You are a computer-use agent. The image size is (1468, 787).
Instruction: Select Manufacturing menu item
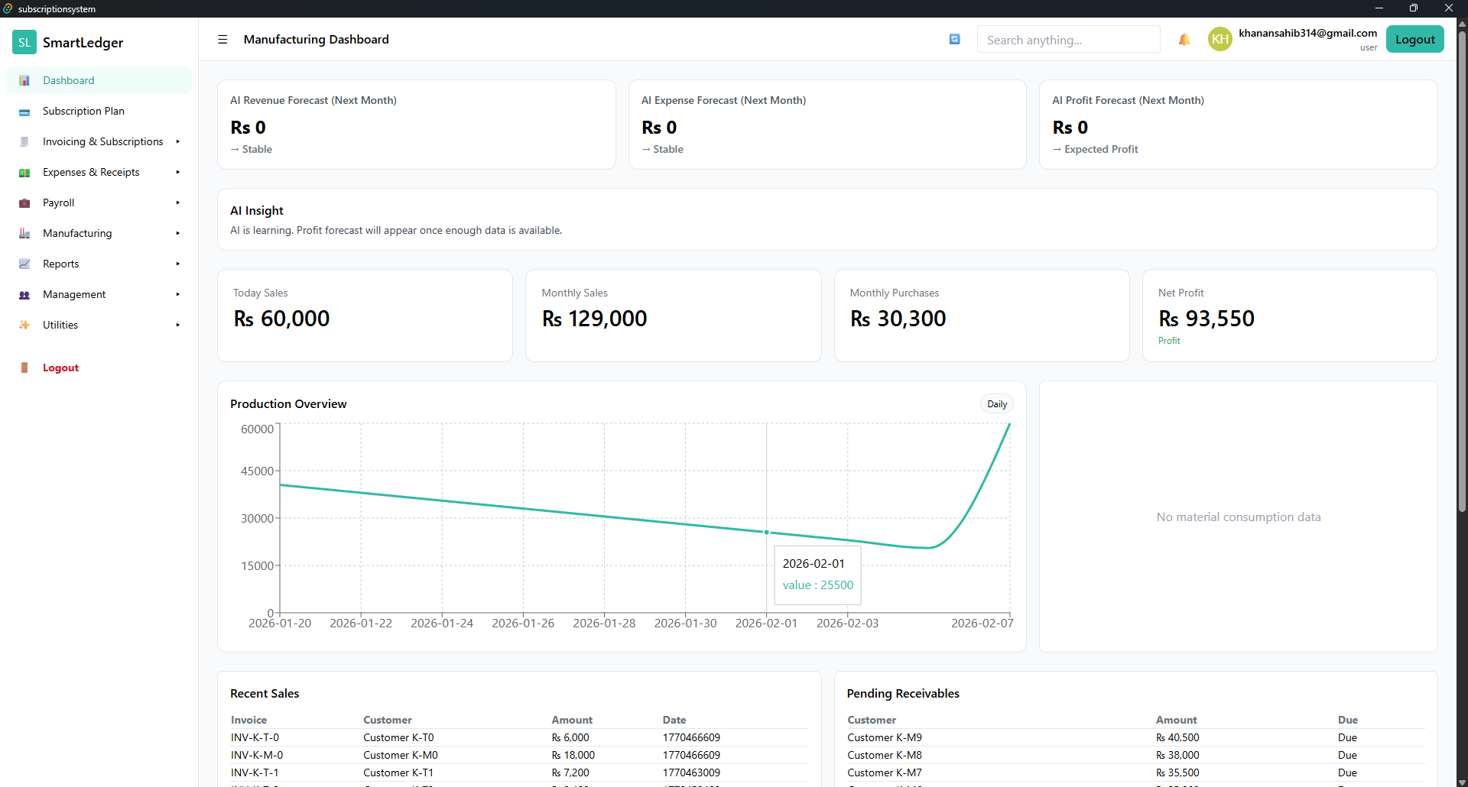click(x=99, y=233)
